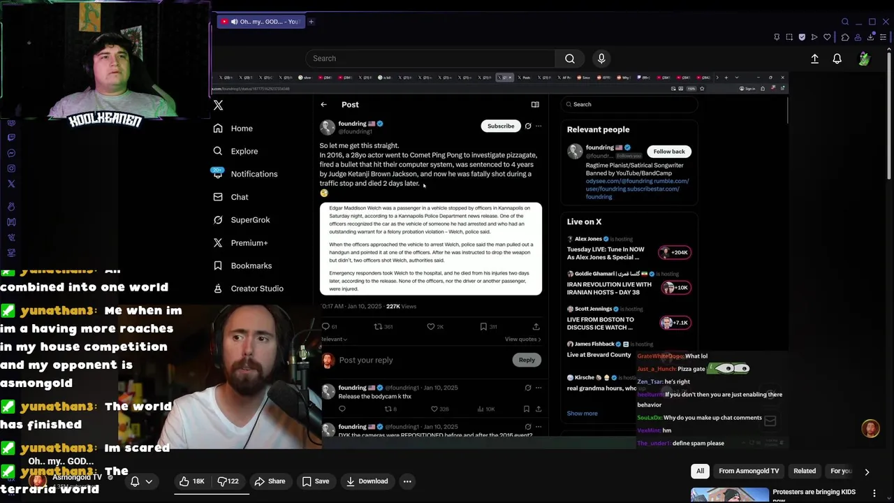
Task: Click the YouTube search magnifier icon
Action: 570,59
